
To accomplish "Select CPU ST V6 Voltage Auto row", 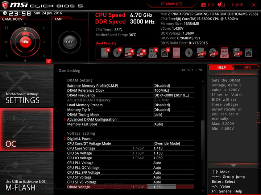I will click(130, 182).
